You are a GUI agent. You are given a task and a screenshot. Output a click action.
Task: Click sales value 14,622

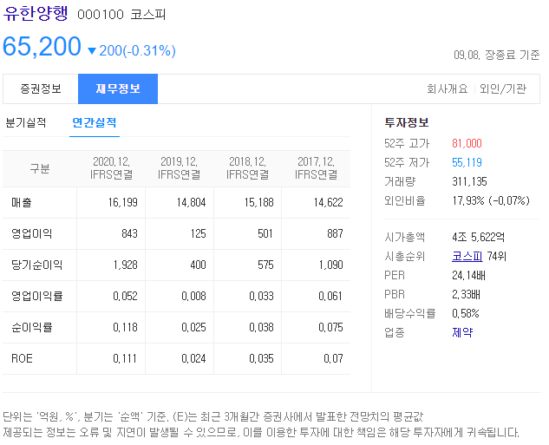[328, 202]
